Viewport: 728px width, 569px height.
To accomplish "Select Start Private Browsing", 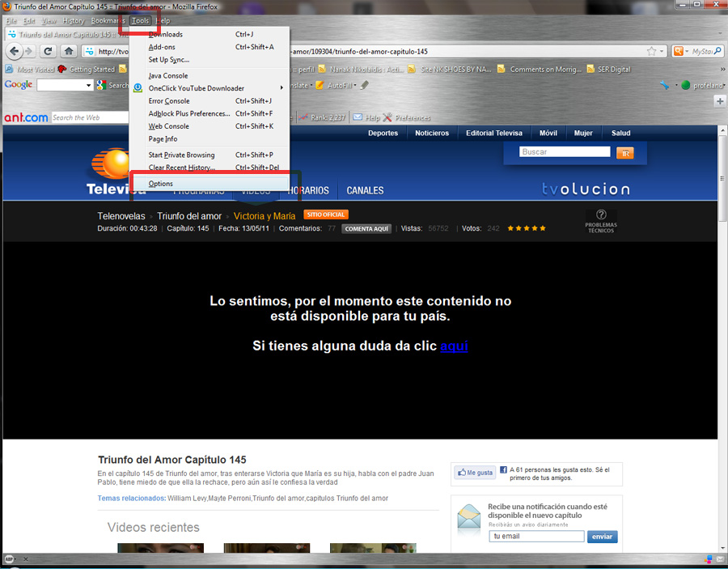I will coord(210,155).
